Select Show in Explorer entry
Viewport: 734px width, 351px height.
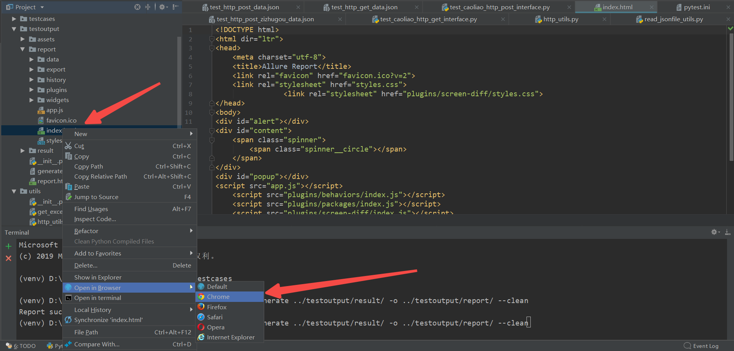(x=130, y=277)
